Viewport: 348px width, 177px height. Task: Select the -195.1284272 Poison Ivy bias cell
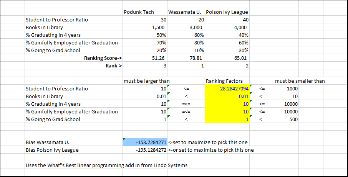[144, 150]
